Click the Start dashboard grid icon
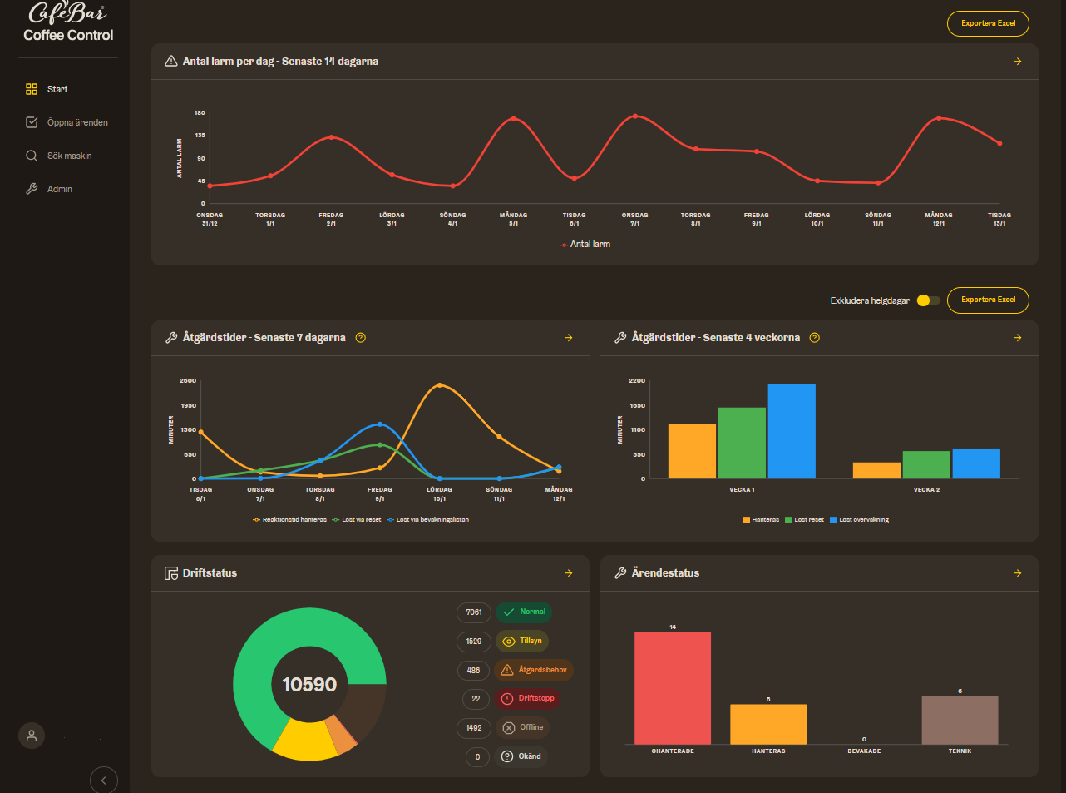1066x793 pixels. click(32, 89)
